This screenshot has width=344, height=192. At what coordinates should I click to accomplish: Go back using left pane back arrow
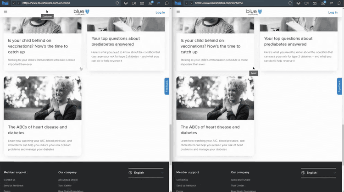click(x=13, y=3)
